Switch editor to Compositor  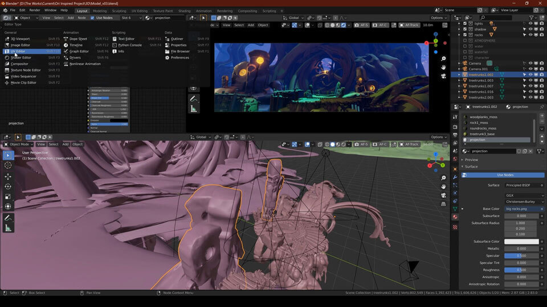pos(32,64)
